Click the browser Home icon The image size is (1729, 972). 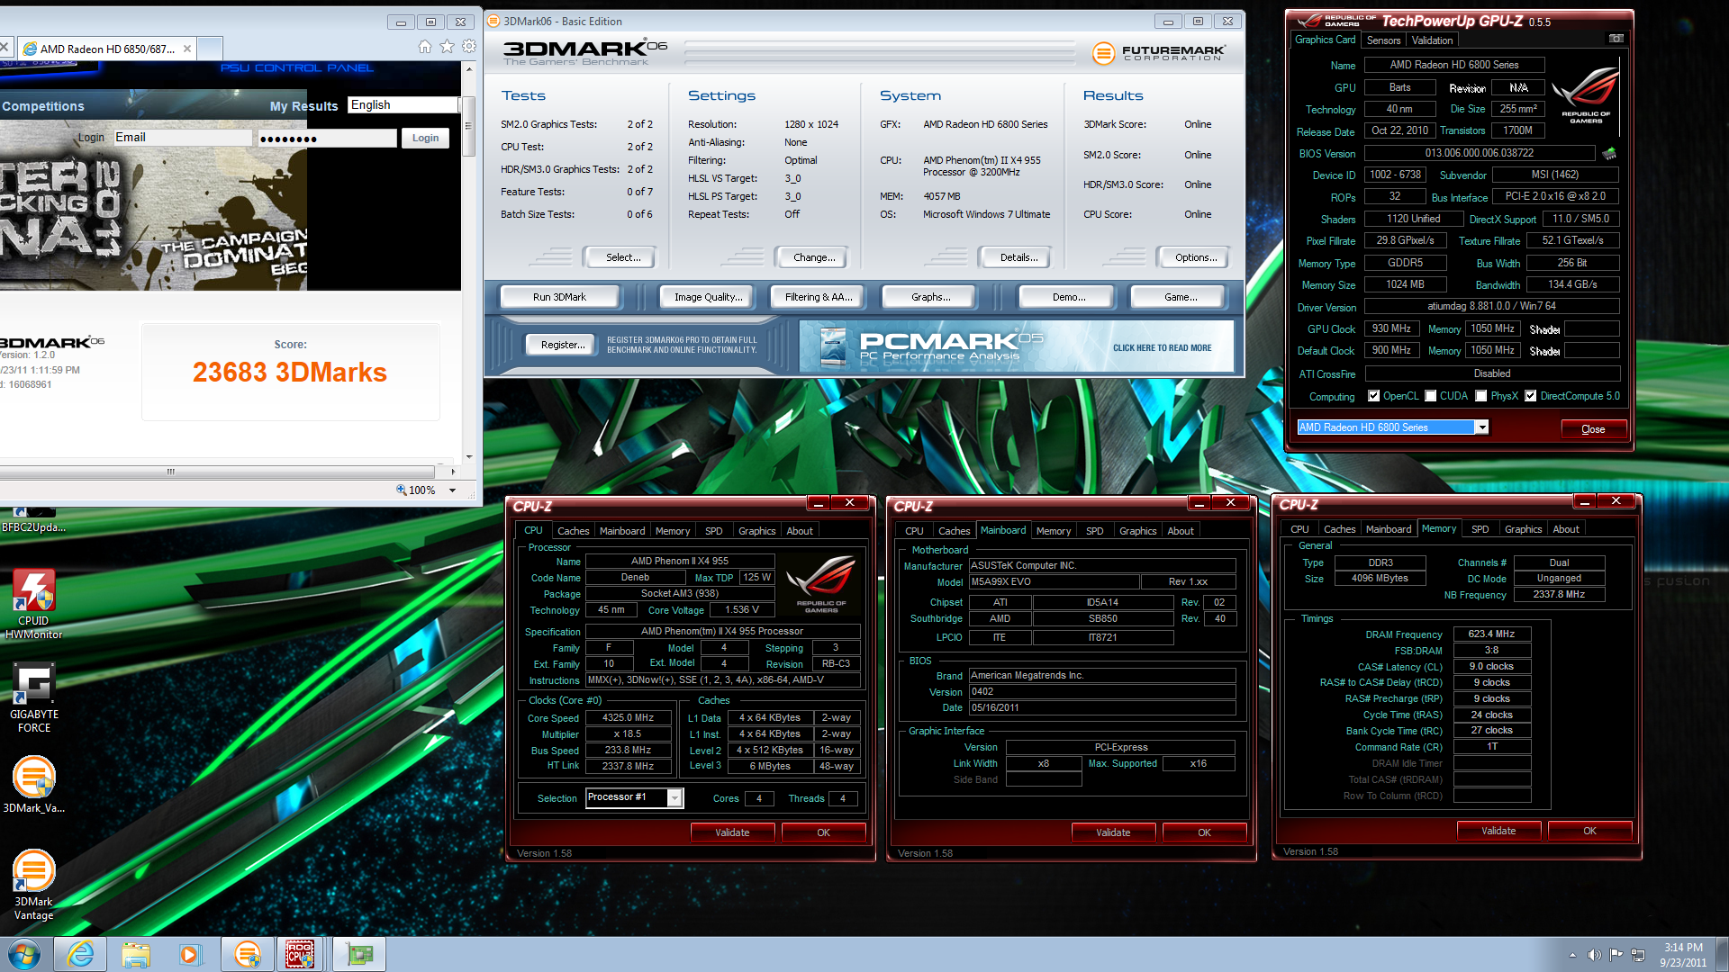click(x=425, y=47)
